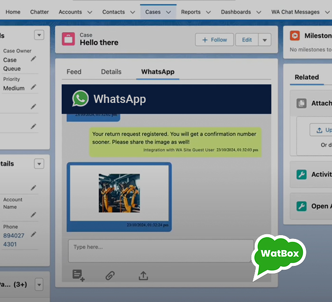Viewport: 332px width, 302px height.
Task: Click the Activity wrench icon
Action: point(302,174)
